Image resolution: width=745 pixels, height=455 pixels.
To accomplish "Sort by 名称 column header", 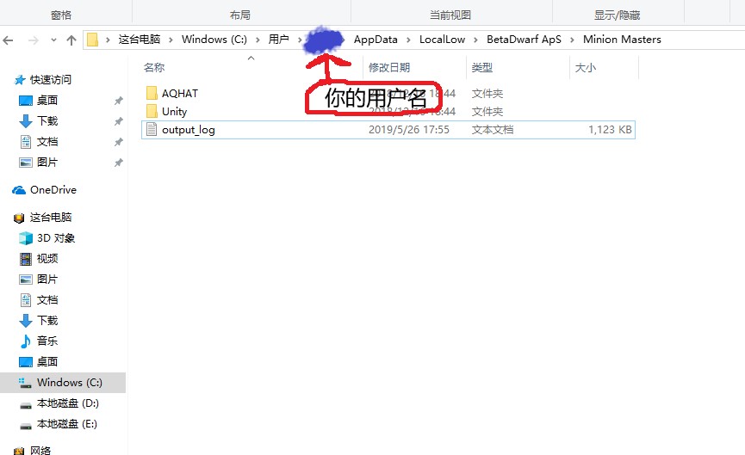I will 154,67.
